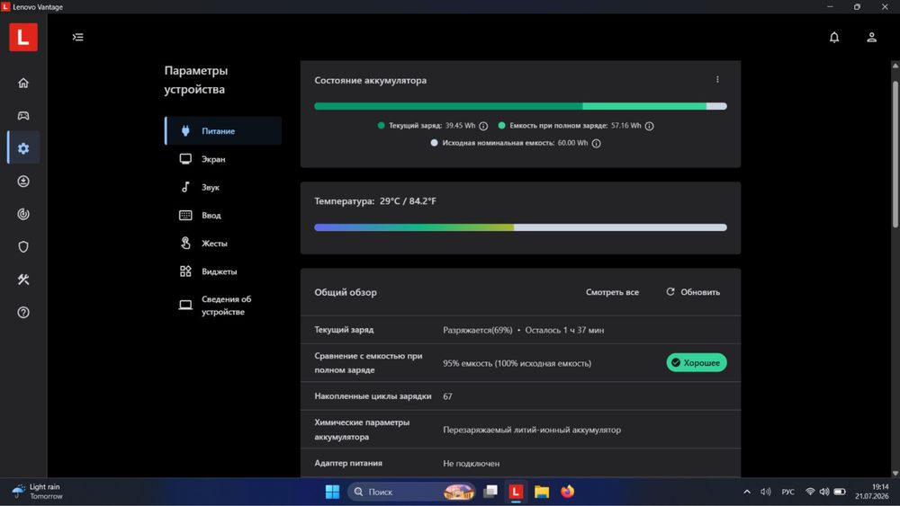Image resolution: width=900 pixels, height=506 pixels.
Task: Open the Light rain weather widget
Action: click(37, 492)
